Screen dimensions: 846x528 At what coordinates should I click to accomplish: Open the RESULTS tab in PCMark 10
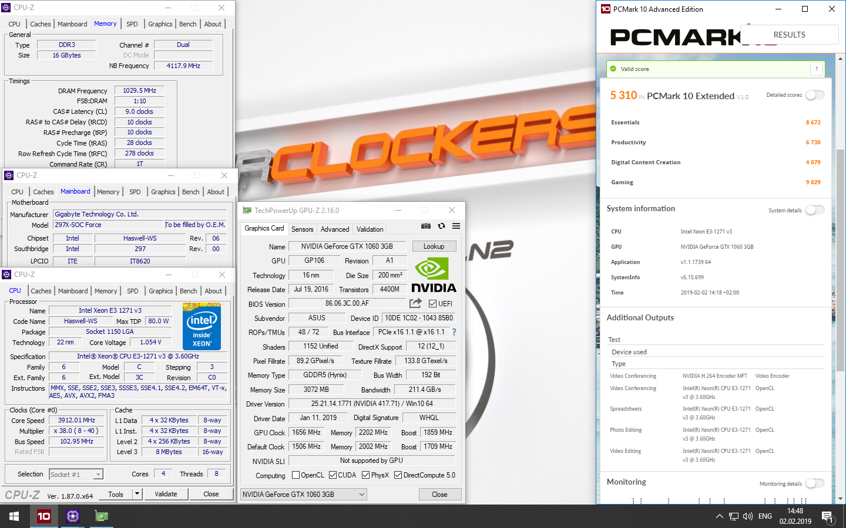click(x=790, y=35)
